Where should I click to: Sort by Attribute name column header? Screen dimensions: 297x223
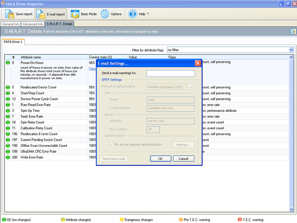click(54, 57)
